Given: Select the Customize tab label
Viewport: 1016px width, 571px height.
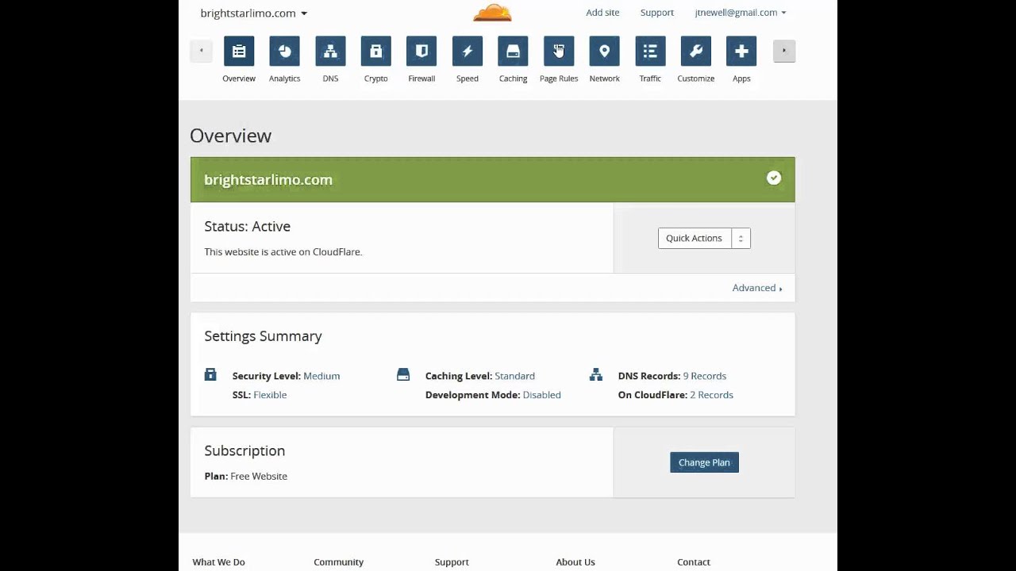Looking at the screenshot, I should [695, 79].
